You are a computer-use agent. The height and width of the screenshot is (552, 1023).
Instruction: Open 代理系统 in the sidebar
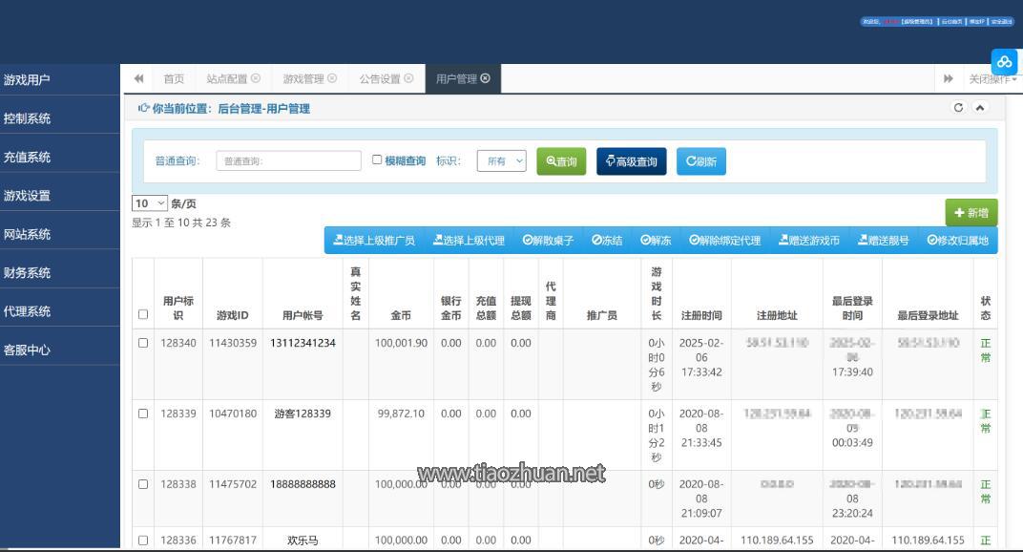coord(60,311)
